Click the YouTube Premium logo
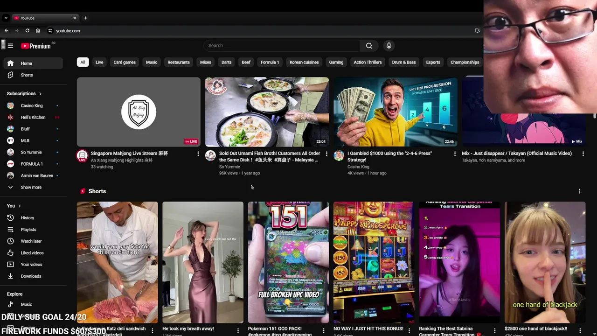Viewport: 597px width, 336px height. [36, 46]
